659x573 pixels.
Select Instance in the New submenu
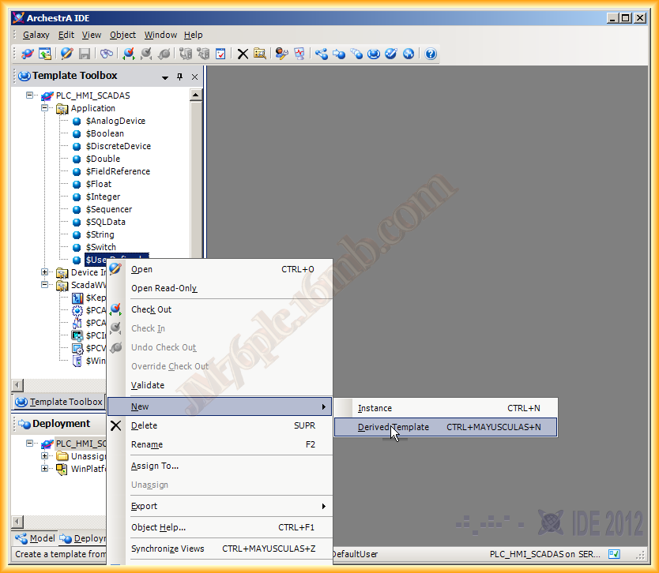pos(375,408)
